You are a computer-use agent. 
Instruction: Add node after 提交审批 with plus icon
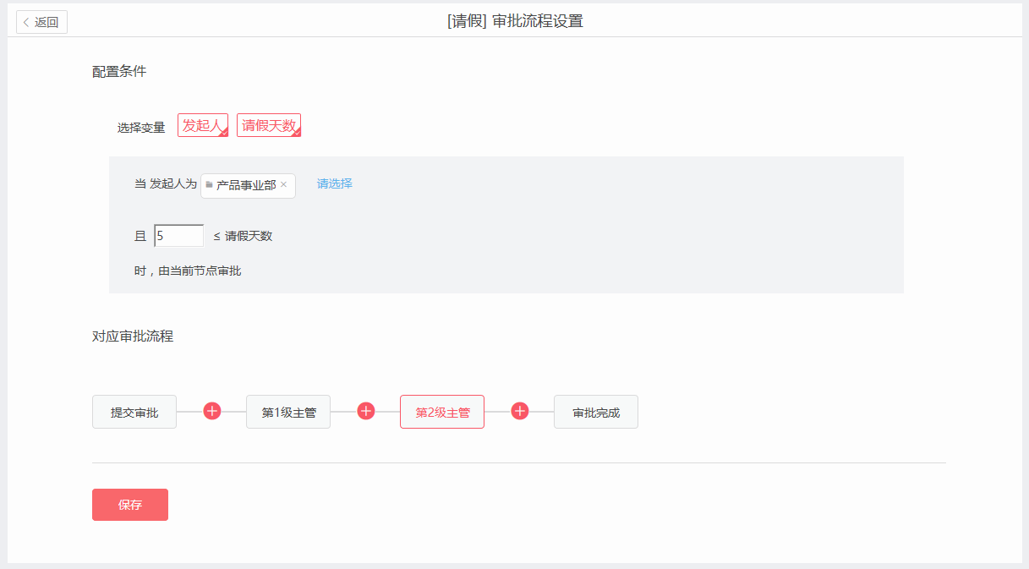[x=212, y=411]
